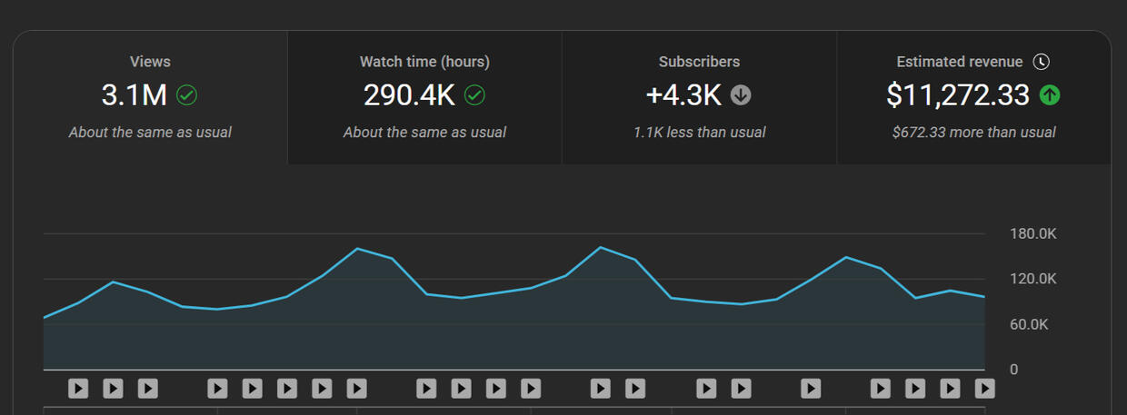This screenshot has height=415, width=1127.
Task: Click the "1.1K less than usual" text
Action: click(699, 133)
